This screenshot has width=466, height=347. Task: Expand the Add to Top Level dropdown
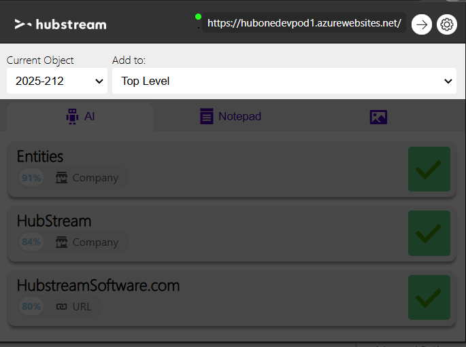[x=284, y=81]
